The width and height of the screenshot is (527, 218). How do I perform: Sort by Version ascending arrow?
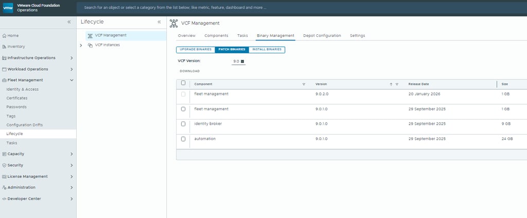(391, 85)
